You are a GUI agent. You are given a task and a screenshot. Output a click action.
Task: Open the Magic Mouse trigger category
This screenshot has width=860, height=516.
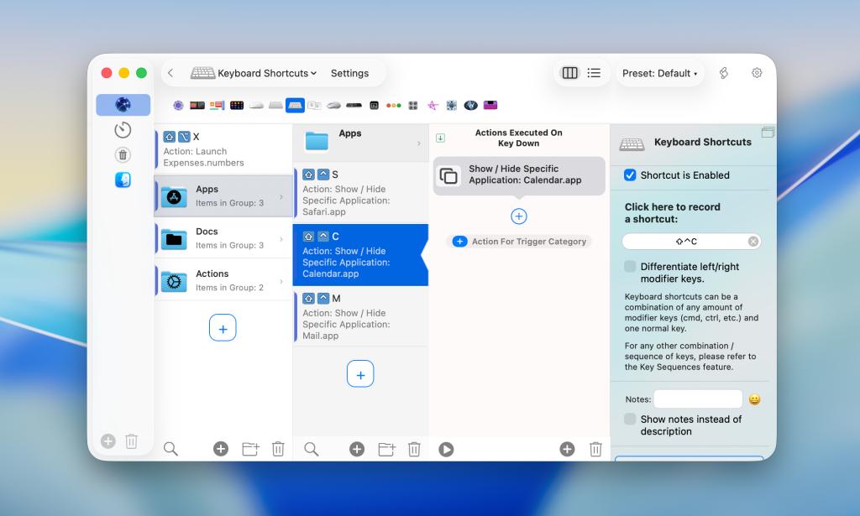[254, 105]
